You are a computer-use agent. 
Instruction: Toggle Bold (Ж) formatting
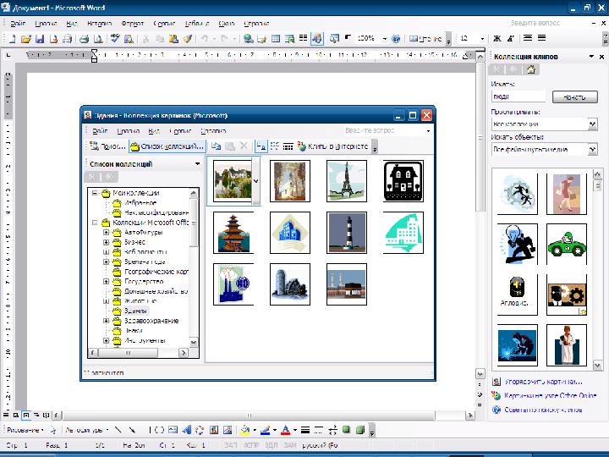(497, 38)
